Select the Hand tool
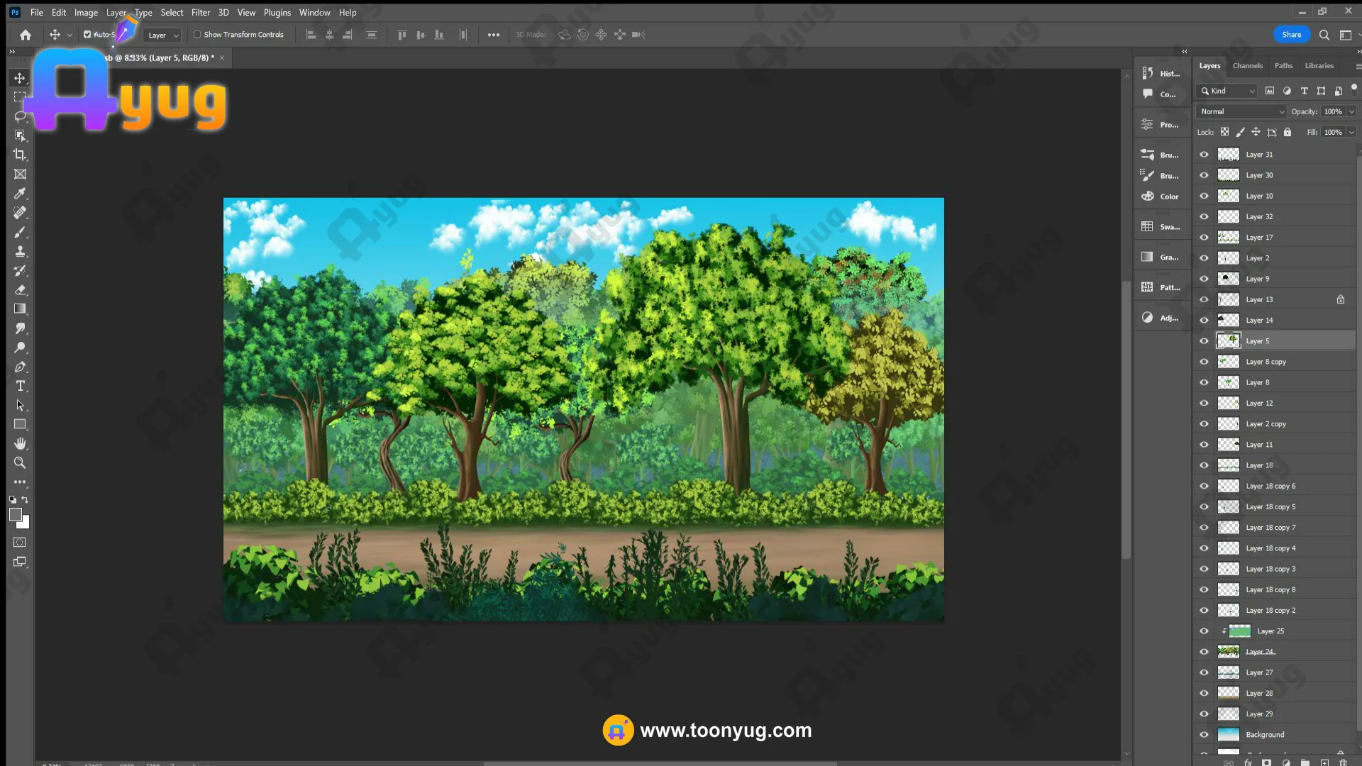This screenshot has height=766, width=1362. (20, 443)
